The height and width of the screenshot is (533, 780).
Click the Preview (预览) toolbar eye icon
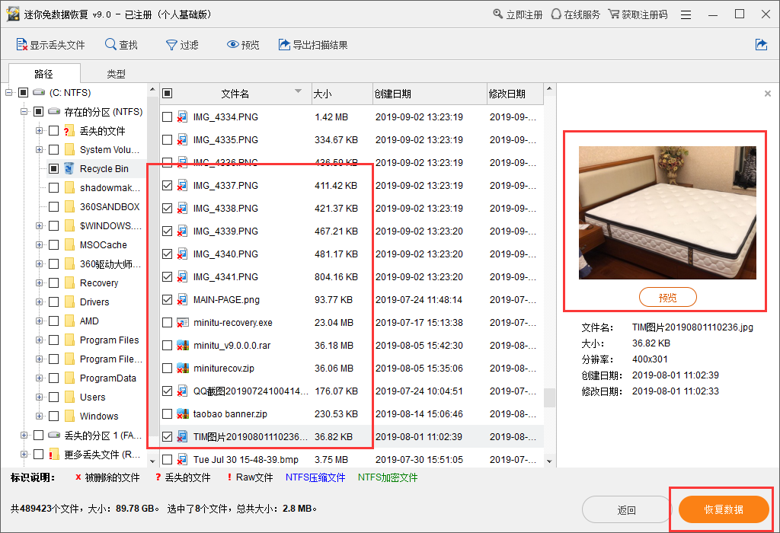232,45
